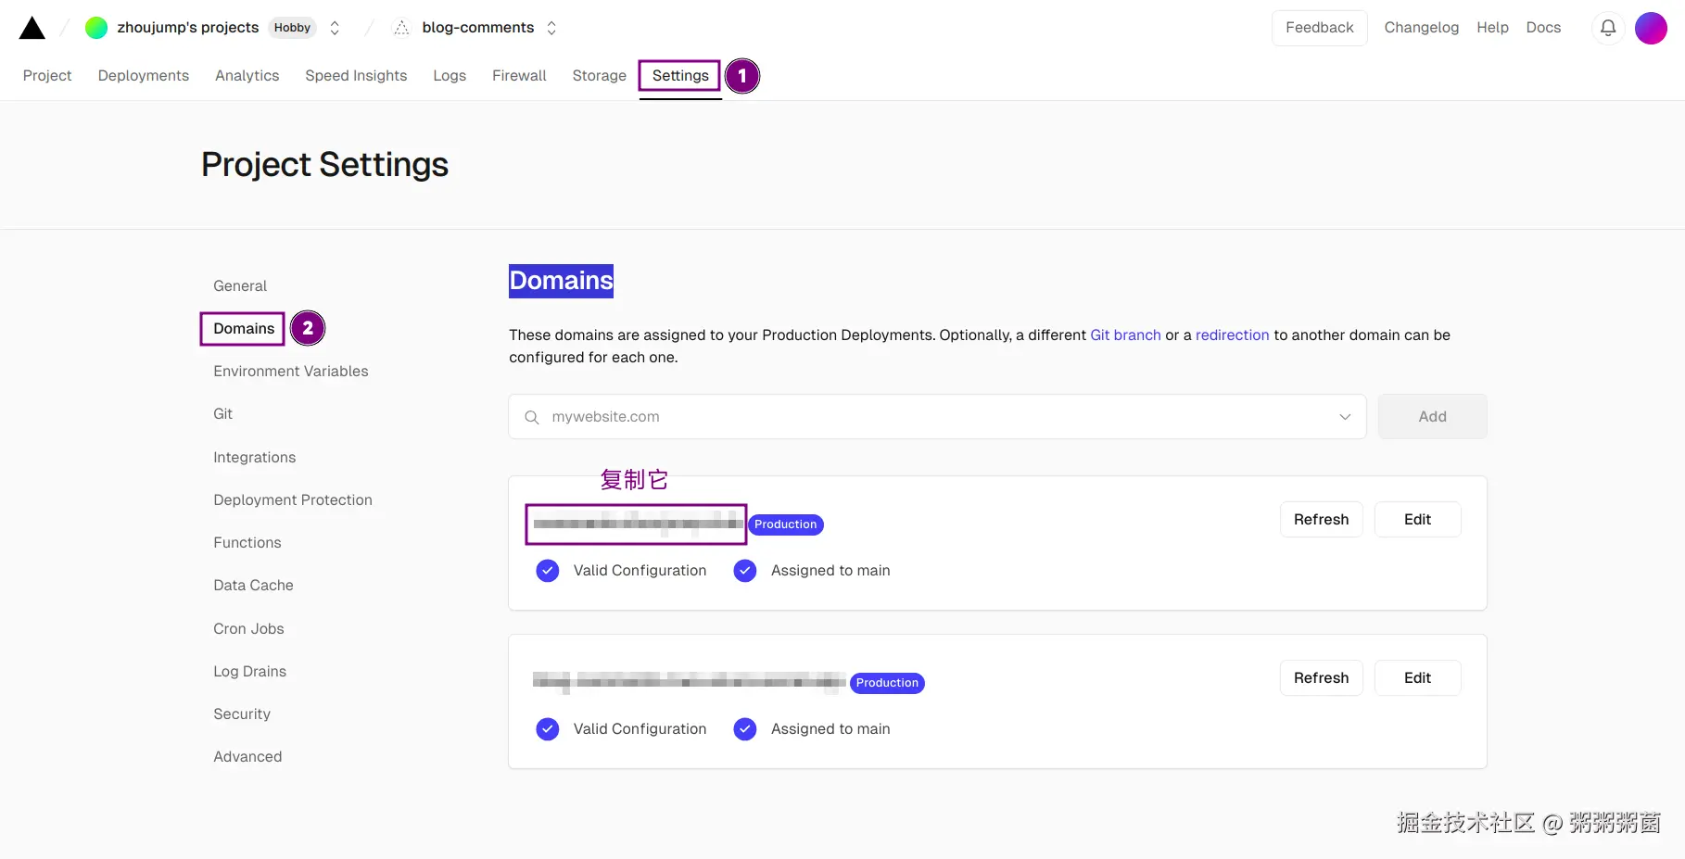The image size is (1685, 859).
Task: Edit the first production domain
Action: (x=1417, y=520)
